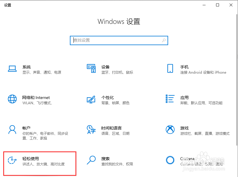The image size is (238, 177).
Task: Click the magnifier in the search field
Action: tap(164, 40)
